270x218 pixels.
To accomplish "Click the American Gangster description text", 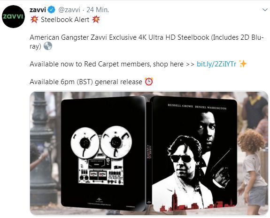I will tap(147, 42).
